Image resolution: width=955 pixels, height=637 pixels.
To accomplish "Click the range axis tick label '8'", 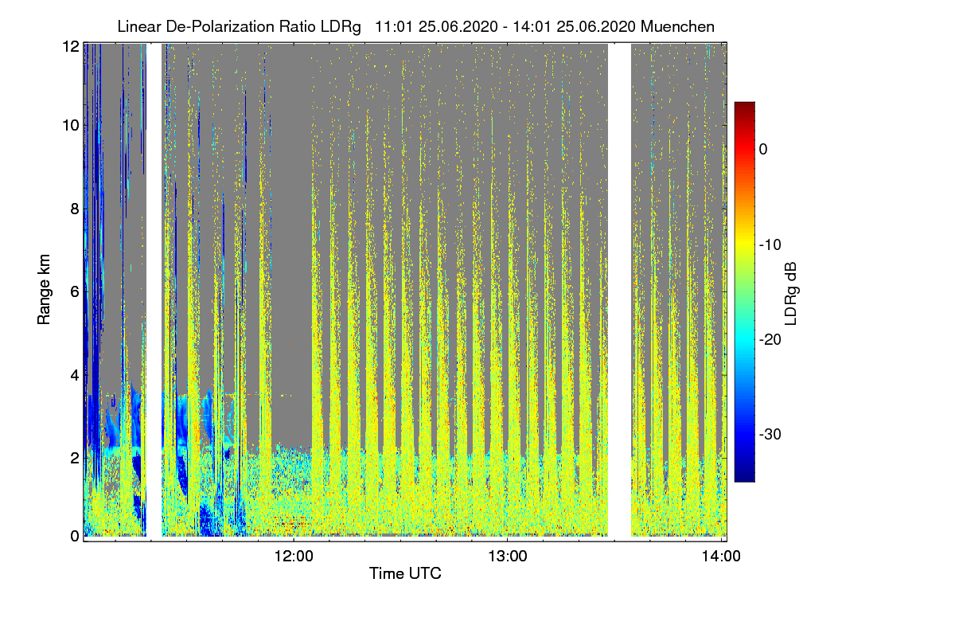I will click(x=75, y=209).
